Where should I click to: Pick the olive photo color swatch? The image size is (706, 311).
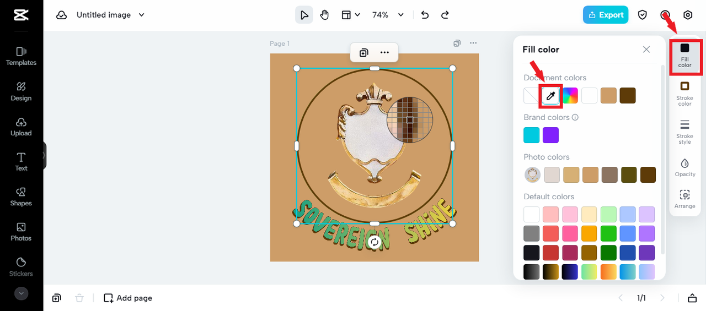629,174
